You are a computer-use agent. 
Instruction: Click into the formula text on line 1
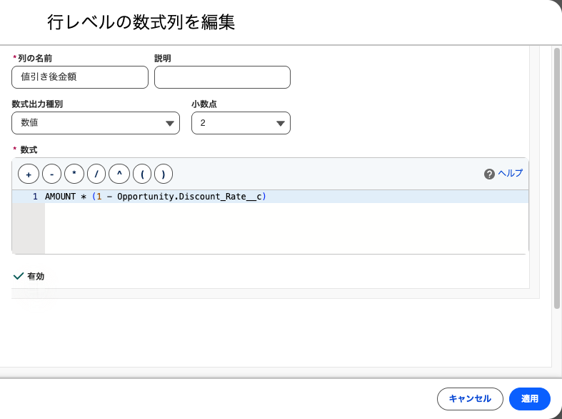[156, 197]
